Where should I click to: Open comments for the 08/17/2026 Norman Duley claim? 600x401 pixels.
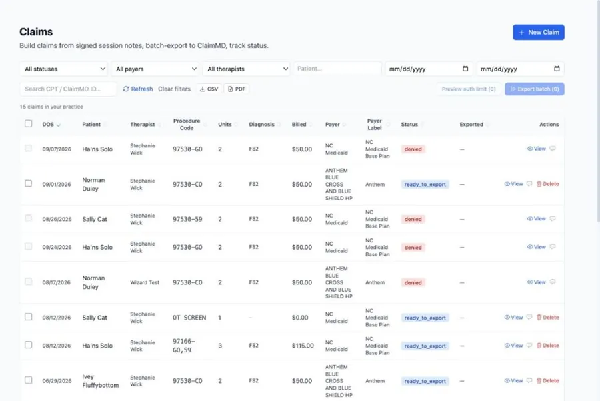point(553,282)
